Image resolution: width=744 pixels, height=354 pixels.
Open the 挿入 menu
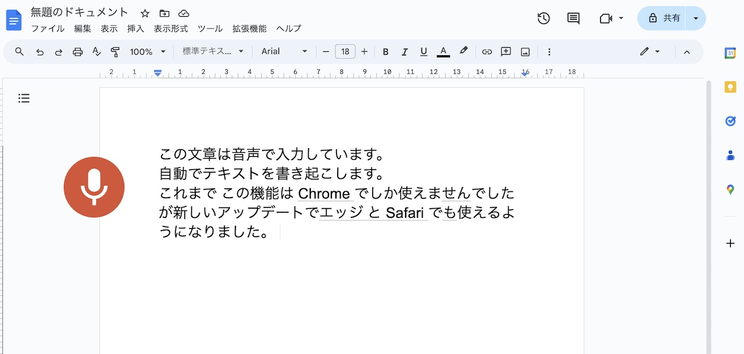[x=135, y=28]
